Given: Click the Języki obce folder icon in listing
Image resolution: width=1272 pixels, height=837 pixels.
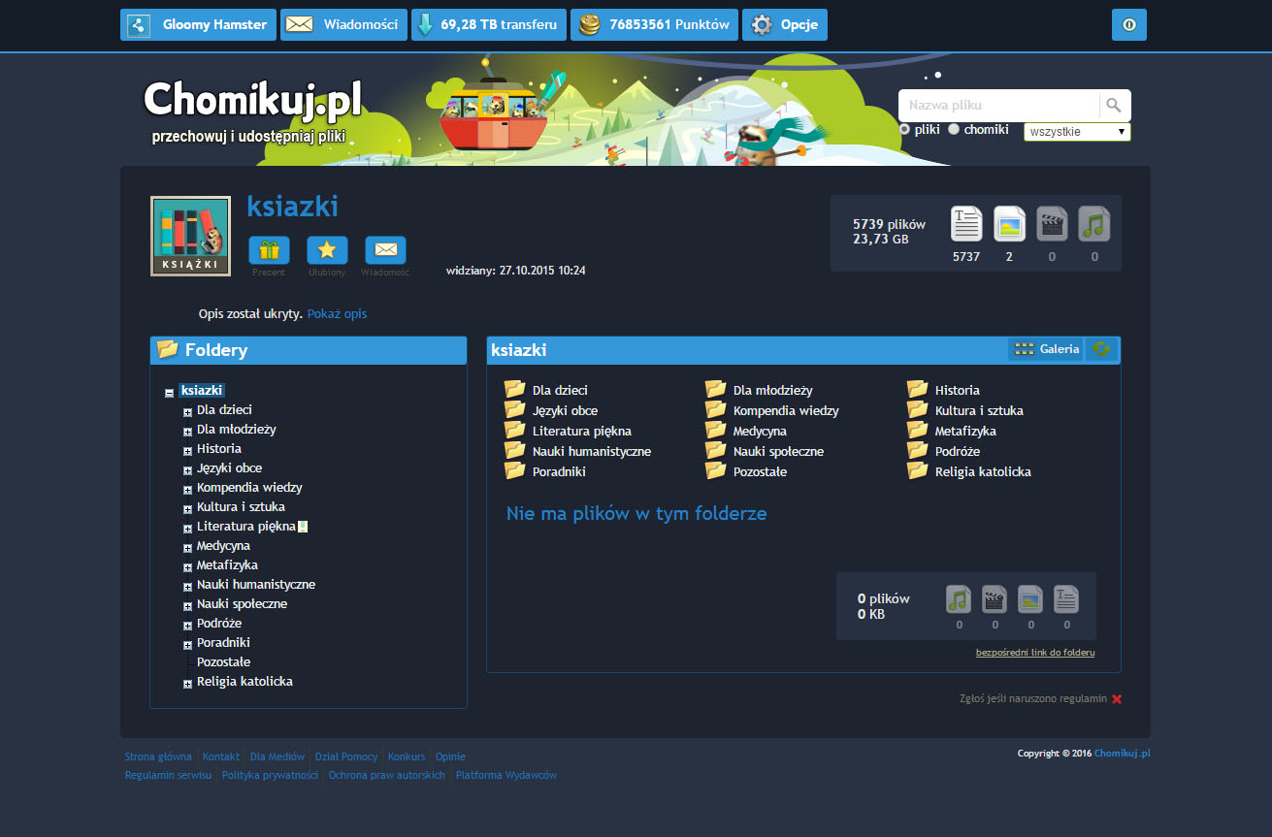Looking at the screenshot, I should point(514,409).
